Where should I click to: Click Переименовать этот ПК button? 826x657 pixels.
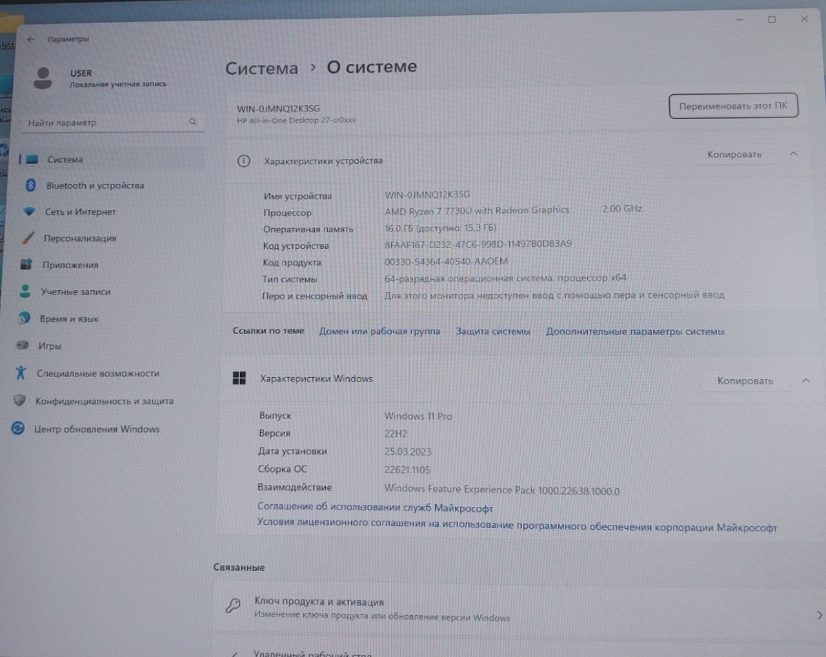734,106
